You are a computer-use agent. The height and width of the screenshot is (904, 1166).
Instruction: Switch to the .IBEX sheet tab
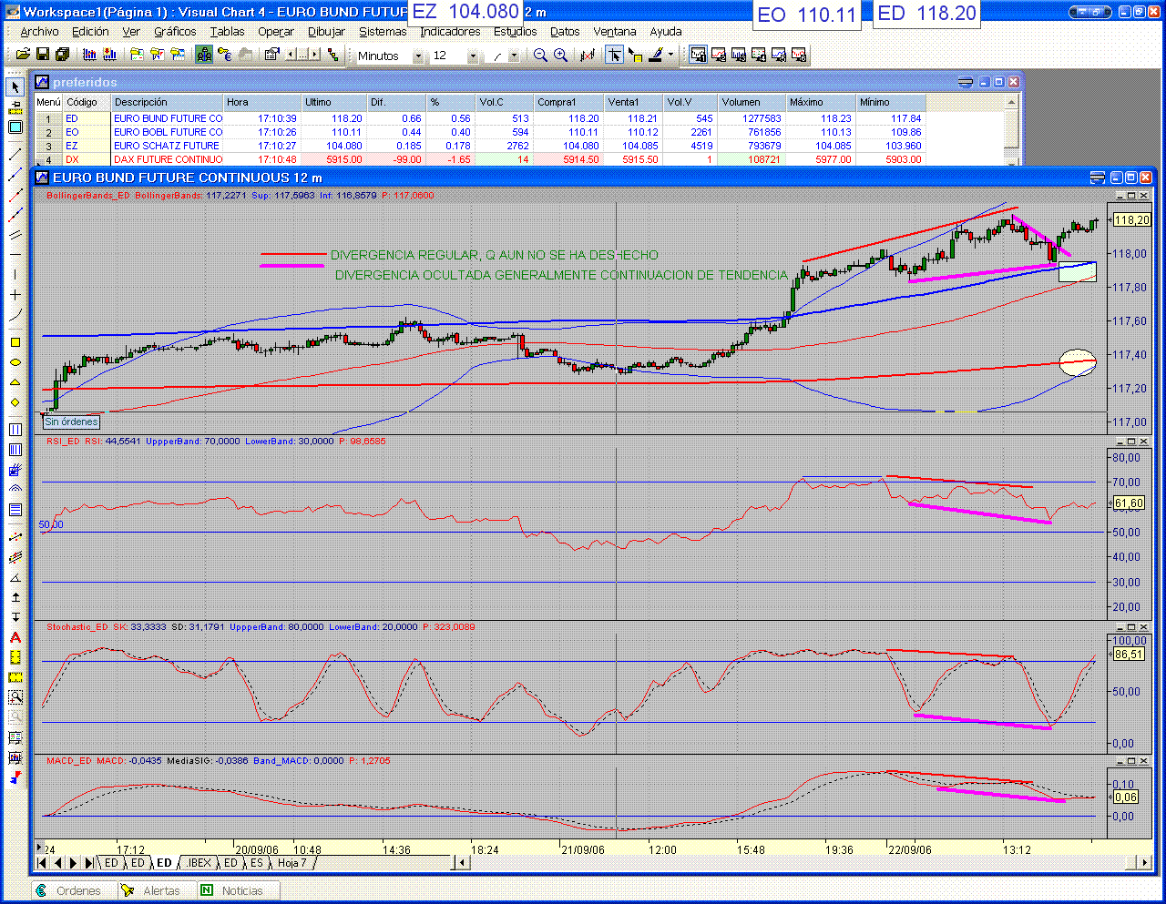point(199,863)
